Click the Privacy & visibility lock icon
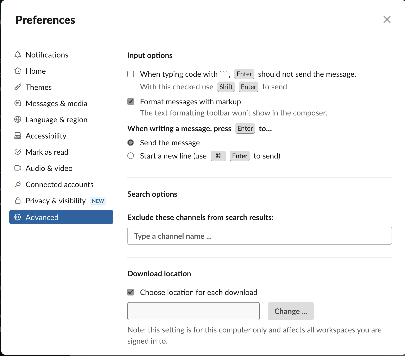This screenshot has width=405, height=356. click(x=18, y=201)
